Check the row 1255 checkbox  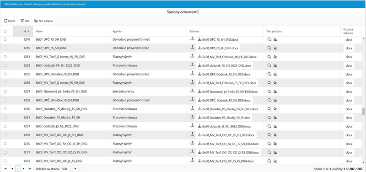click(x=5, y=74)
